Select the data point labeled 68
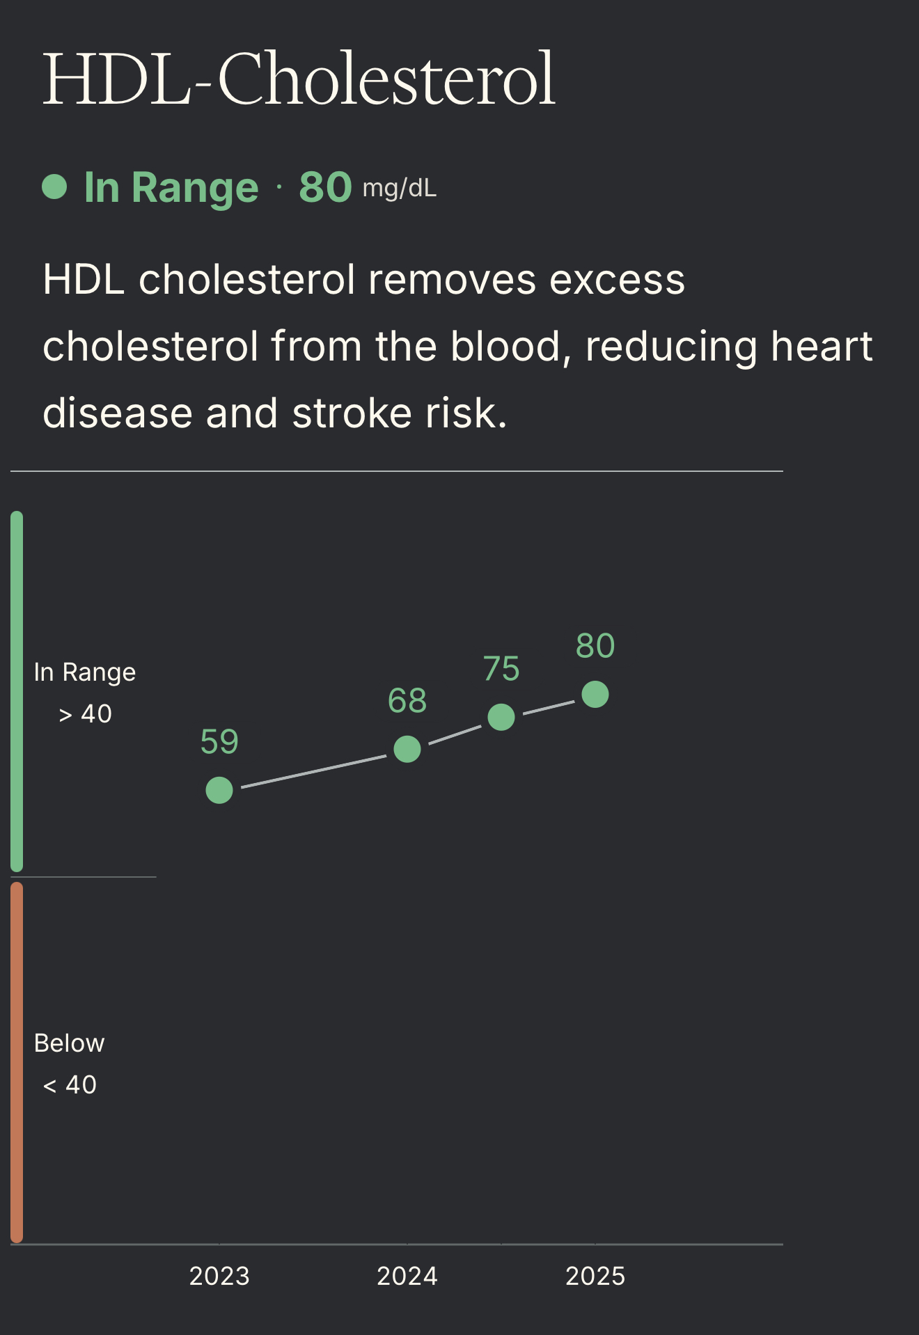The image size is (919, 1335). [x=407, y=749]
